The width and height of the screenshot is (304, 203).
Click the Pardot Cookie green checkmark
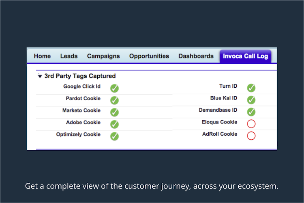coord(115,100)
